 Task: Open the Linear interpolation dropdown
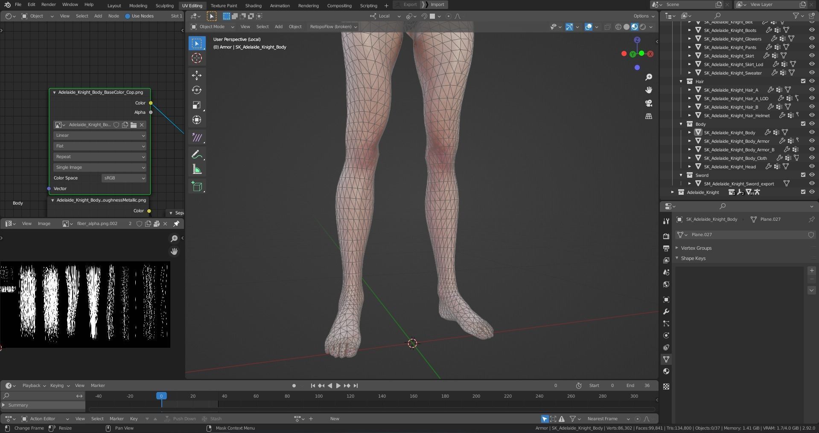click(x=100, y=136)
